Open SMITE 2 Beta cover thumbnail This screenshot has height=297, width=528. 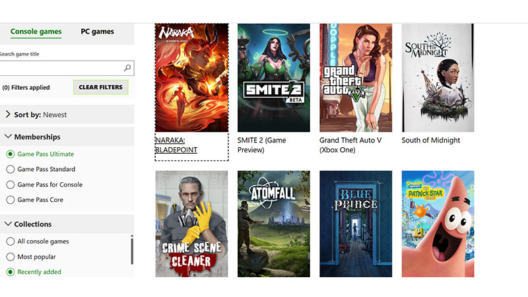[274, 78]
